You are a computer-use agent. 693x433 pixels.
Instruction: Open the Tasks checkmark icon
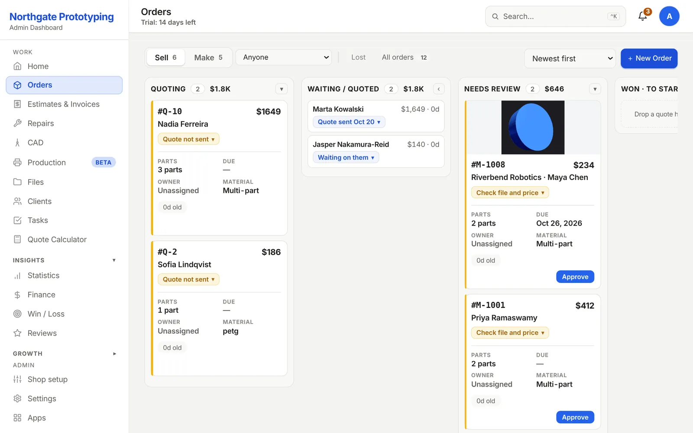click(17, 220)
